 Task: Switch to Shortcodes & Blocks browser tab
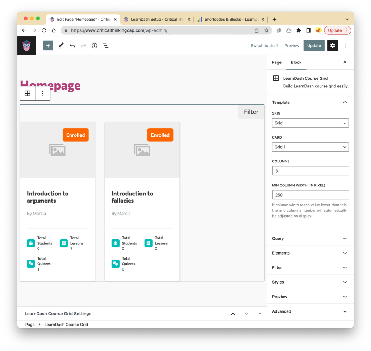[231, 20]
